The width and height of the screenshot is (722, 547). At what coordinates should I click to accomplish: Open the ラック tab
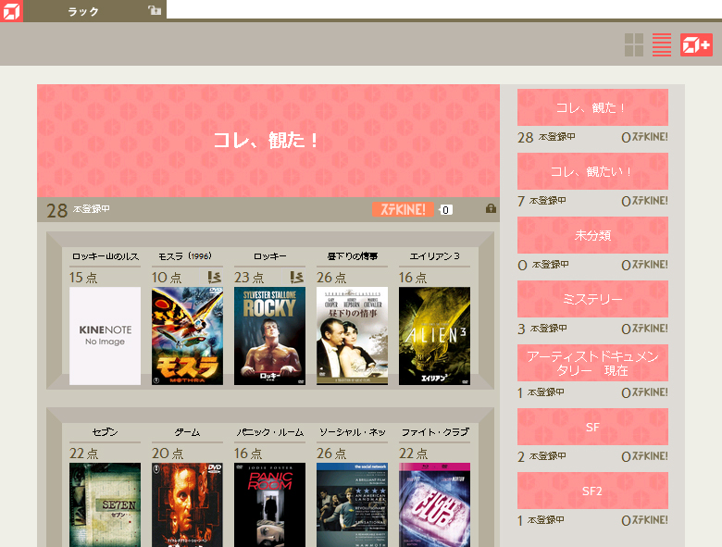click(83, 10)
